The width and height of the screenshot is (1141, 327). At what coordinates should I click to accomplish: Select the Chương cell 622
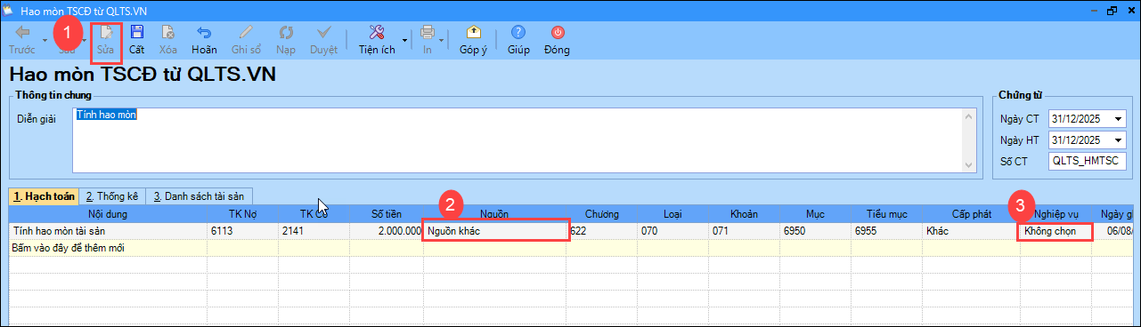(x=602, y=231)
